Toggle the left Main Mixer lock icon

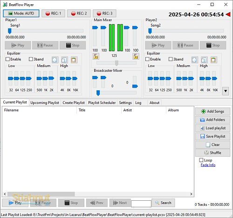[x=96, y=56]
